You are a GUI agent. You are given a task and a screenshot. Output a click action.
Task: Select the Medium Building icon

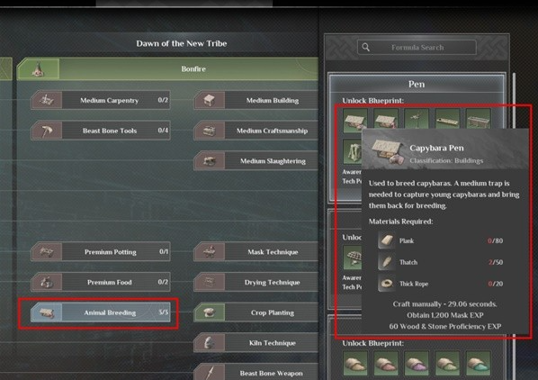[210, 100]
